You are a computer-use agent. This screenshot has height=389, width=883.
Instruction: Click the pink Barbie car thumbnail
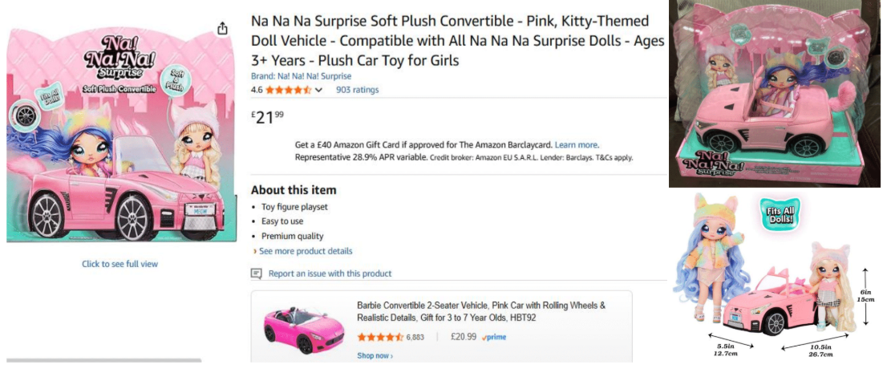[x=298, y=330]
